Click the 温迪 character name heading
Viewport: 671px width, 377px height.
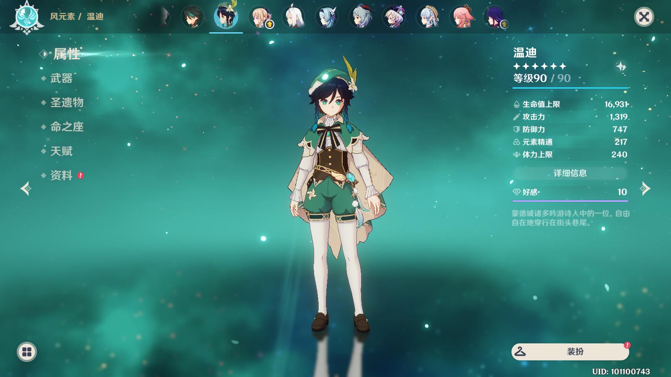525,52
